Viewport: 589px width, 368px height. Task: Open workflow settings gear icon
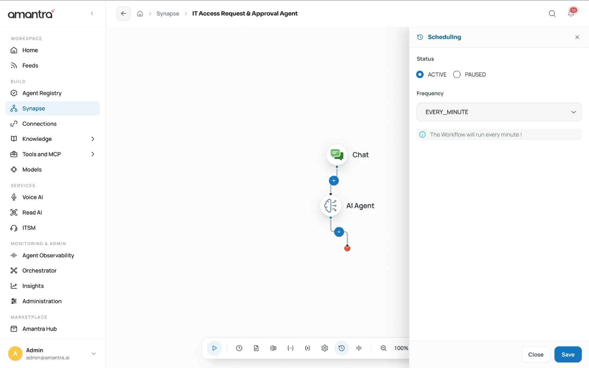[x=324, y=348]
